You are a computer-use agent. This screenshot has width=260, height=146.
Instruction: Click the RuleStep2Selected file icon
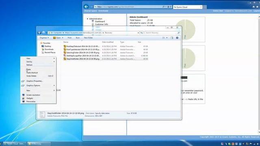[x=65, y=46]
